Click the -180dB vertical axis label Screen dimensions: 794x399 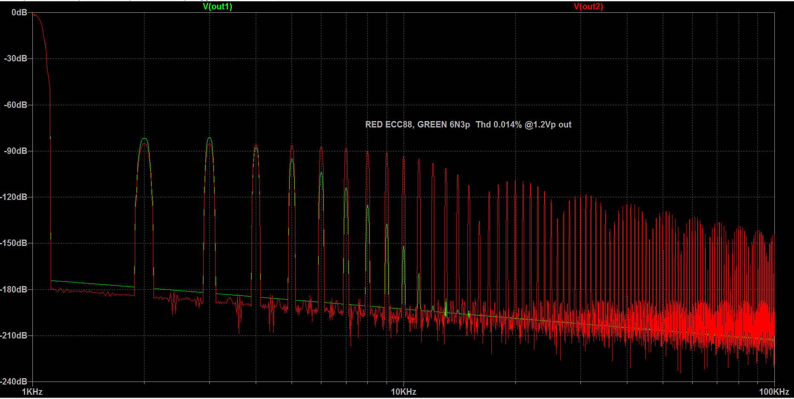[14, 289]
